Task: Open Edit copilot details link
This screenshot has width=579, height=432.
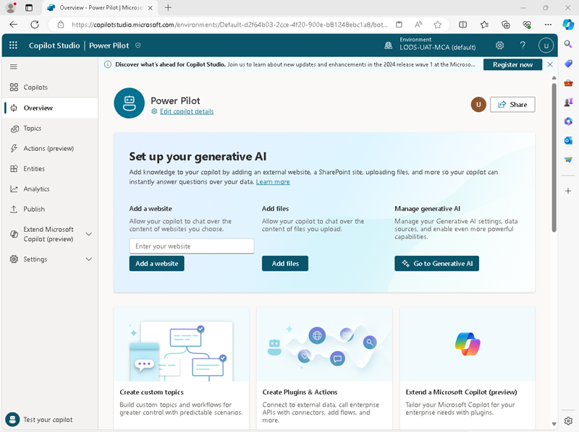Action: click(x=187, y=112)
